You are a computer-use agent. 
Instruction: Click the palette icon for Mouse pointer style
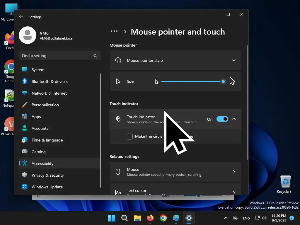[118, 60]
